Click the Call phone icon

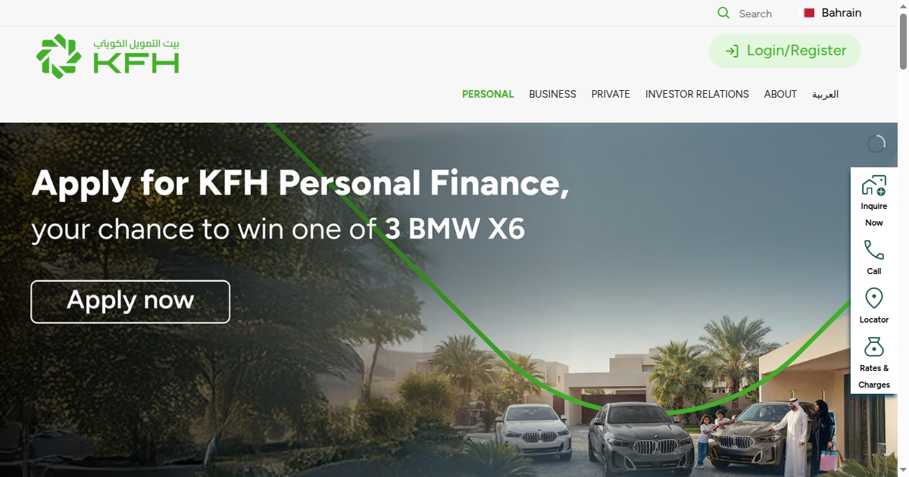[x=874, y=250]
